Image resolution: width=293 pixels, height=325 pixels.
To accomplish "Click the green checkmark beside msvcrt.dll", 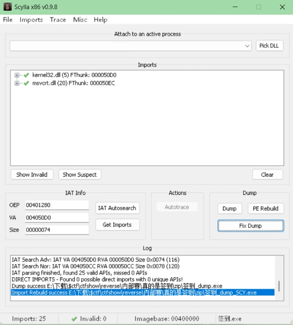I will coord(26,83).
